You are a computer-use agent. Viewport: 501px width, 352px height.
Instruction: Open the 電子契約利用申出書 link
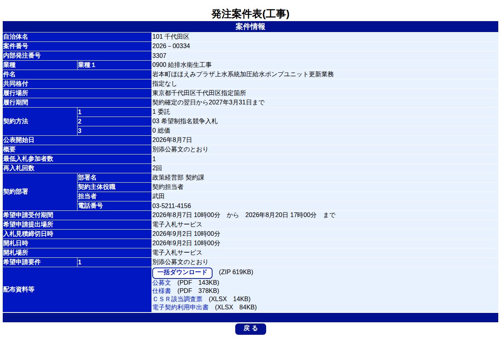click(x=180, y=307)
